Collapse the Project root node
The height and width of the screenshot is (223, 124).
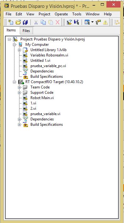click(x=9, y=39)
